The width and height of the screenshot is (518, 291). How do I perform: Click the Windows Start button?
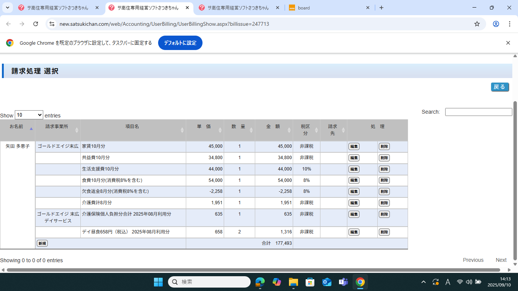158,282
